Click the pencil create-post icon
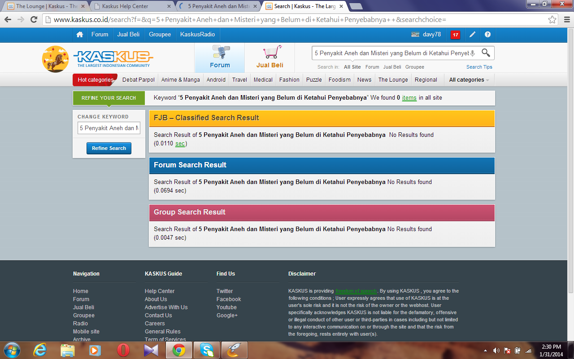 pyautogui.click(x=472, y=35)
